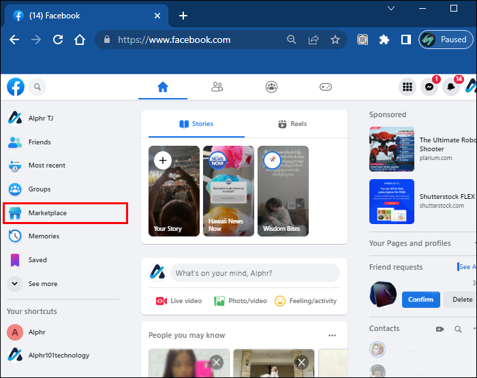
Task: Open Chrome tab search dropdown arrow
Action: pyautogui.click(x=391, y=9)
